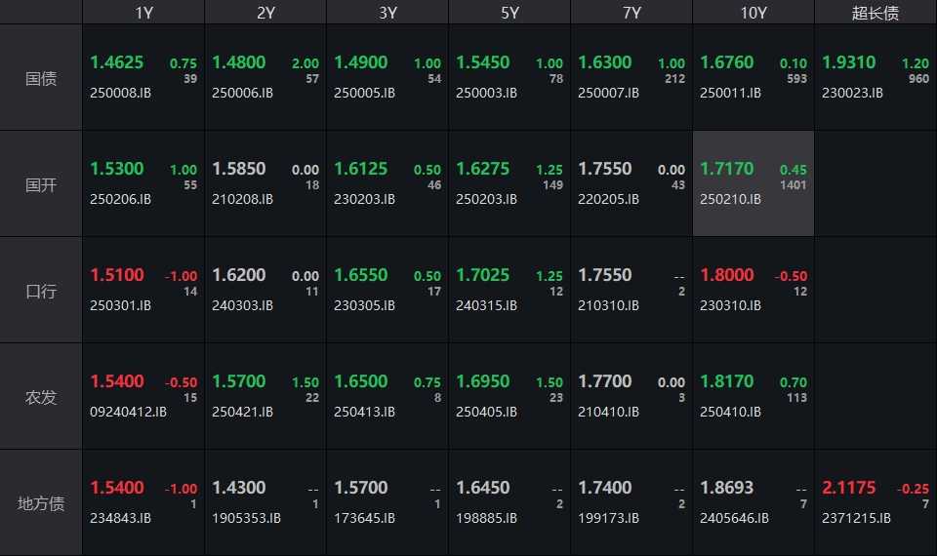Image resolution: width=937 pixels, height=556 pixels.
Task: Click bond code 2371215.IB
Action: point(856,518)
